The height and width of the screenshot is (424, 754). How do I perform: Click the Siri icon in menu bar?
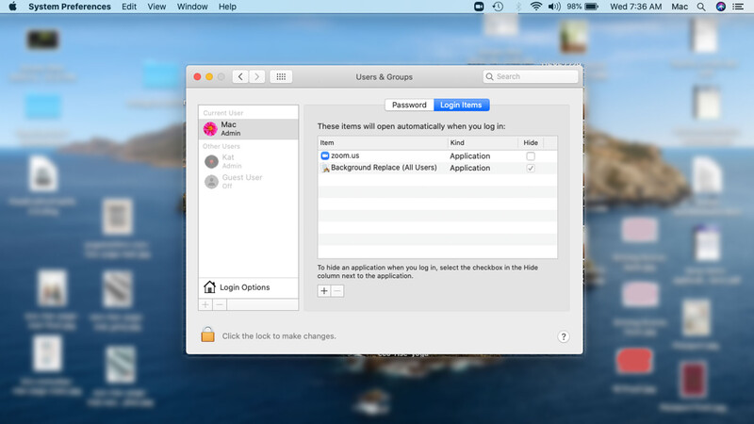[x=720, y=7]
